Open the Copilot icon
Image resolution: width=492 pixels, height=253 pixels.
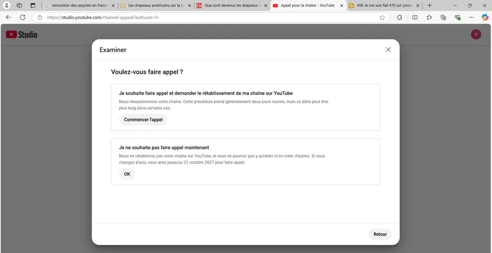(x=485, y=18)
